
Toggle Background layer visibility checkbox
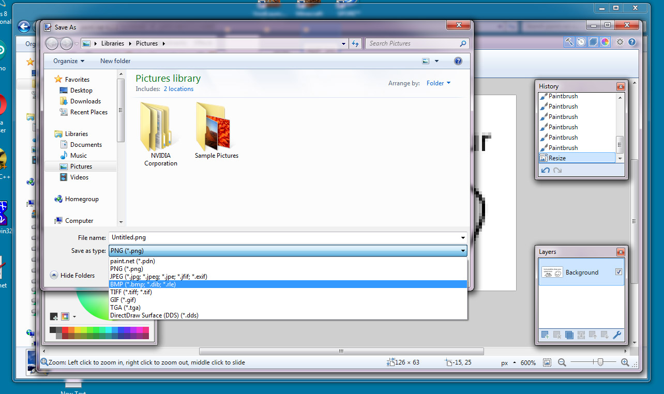[x=618, y=272]
